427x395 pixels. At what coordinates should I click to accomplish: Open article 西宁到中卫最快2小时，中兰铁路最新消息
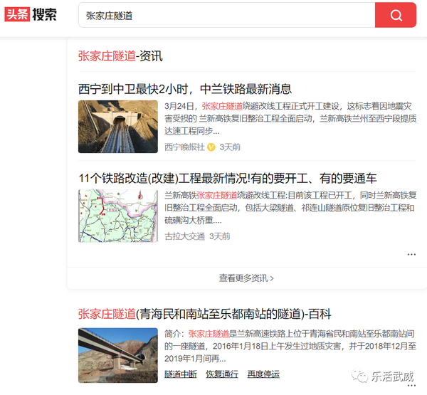(x=185, y=89)
